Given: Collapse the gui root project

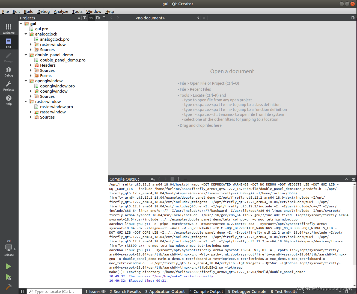Looking at the screenshot, I should [x=21, y=24].
